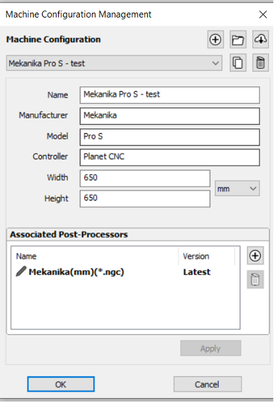Open machine configuration from folder
The image size is (274, 403).
pyautogui.click(x=238, y=39)
